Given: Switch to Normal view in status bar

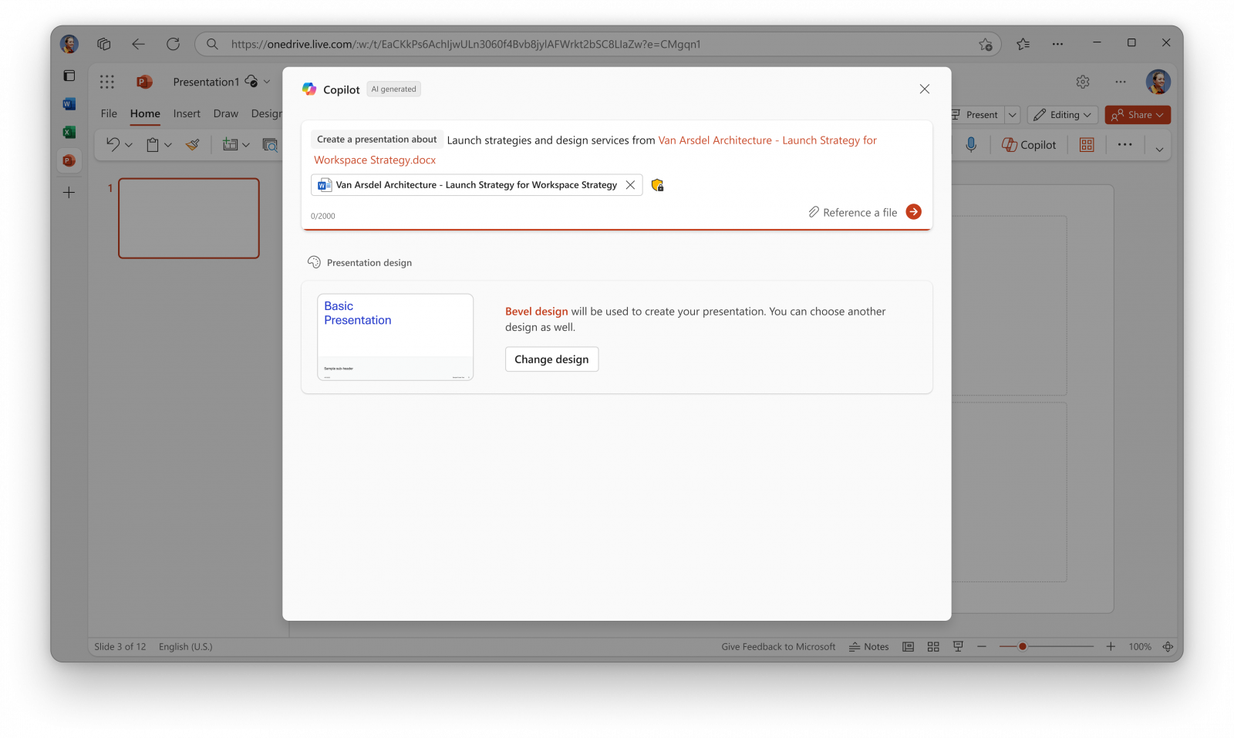Looking at the screenshot, I should click(909, 647).
